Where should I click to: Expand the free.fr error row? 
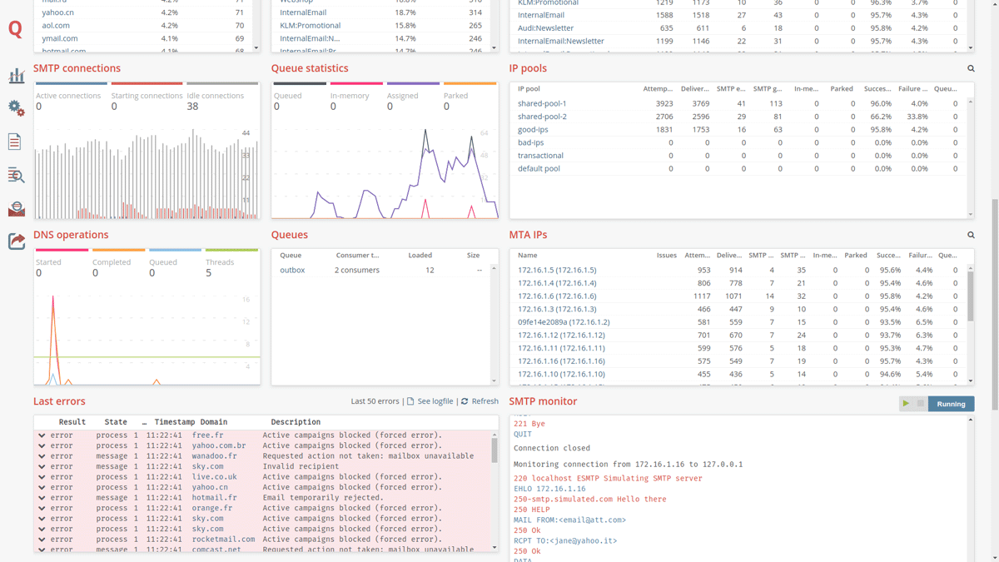tap(42, 435)
